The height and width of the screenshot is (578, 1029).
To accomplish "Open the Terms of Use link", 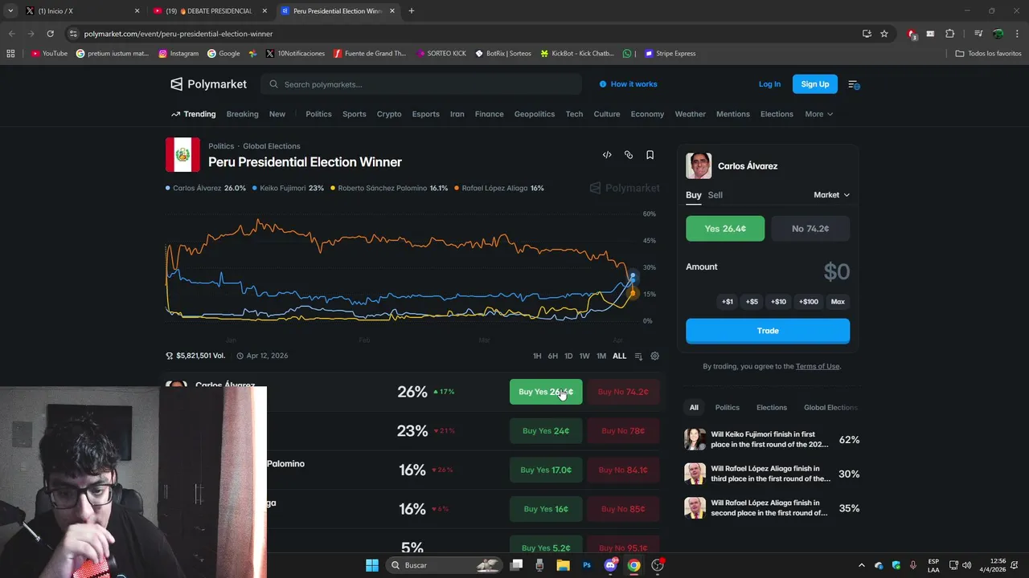I will [x=818, y=366].
